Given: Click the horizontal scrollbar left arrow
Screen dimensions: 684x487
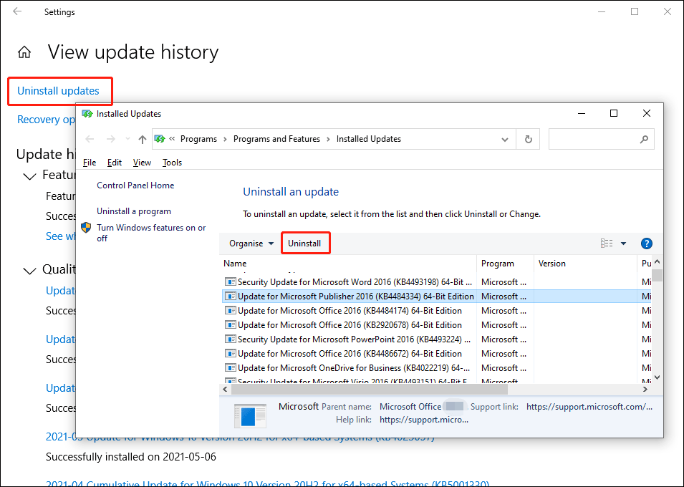Looking at the screenshot, I should (x=225, y=390).
